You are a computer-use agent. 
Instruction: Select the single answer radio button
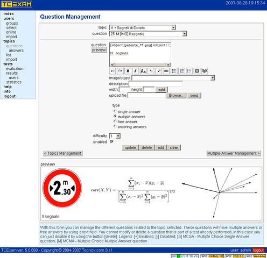(115, 111)
